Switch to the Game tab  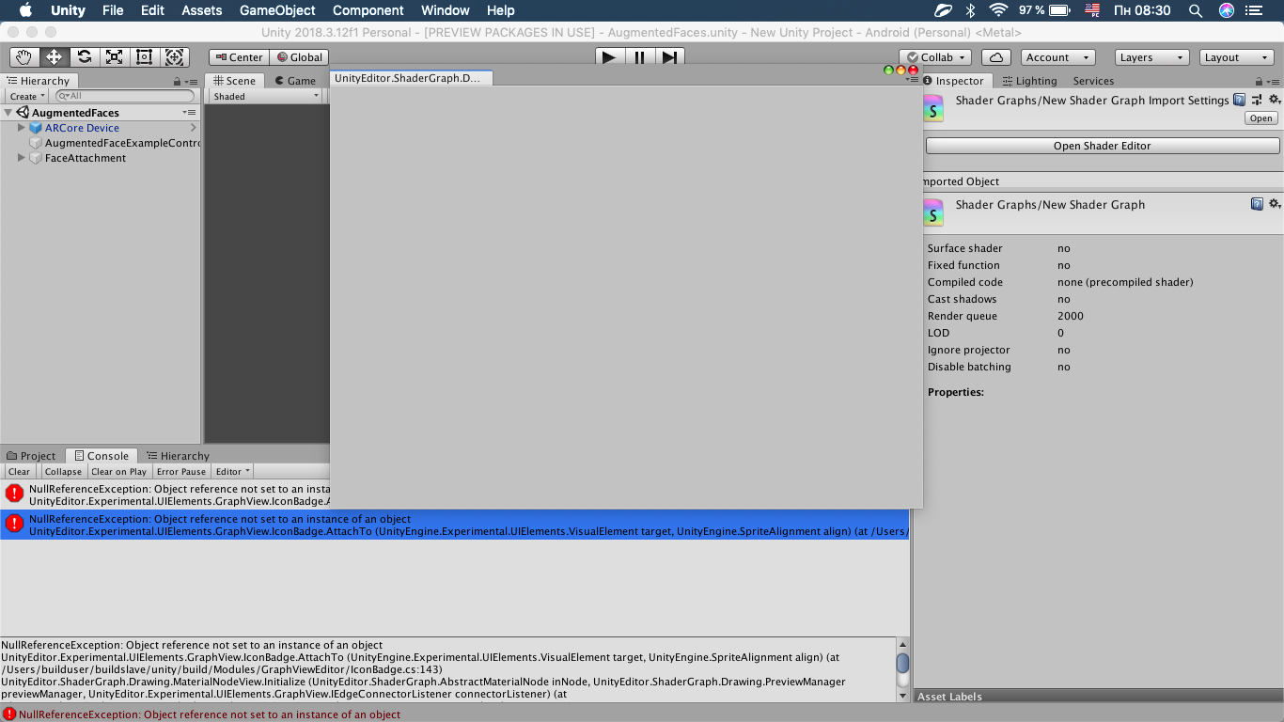[295, 81]
